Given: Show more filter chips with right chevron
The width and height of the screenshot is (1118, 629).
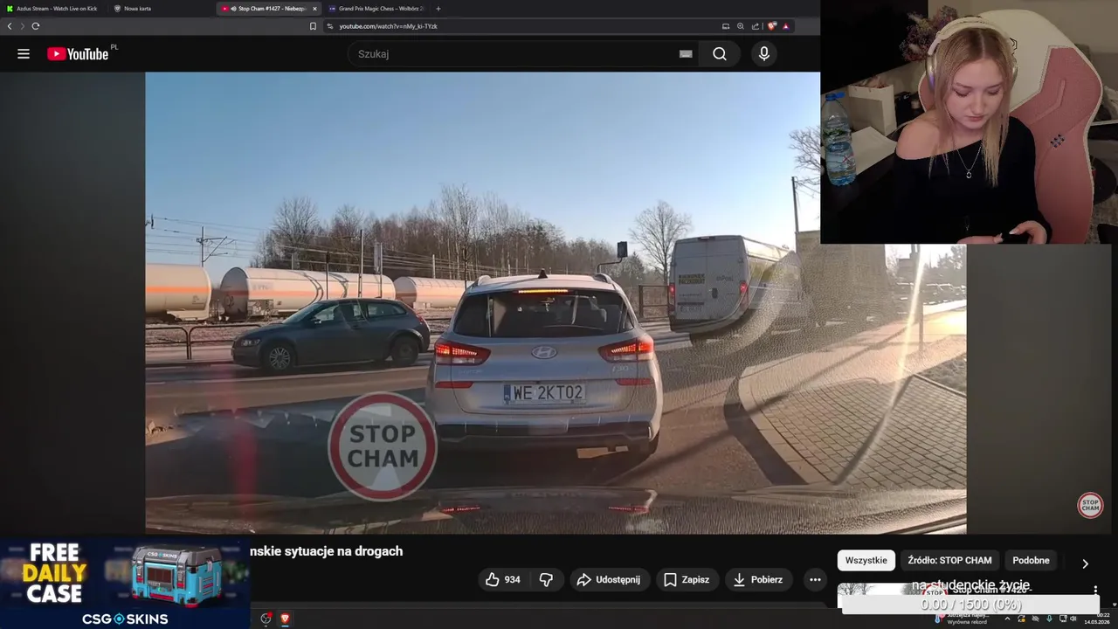Looking at the screenshot, I should [x=1085, y=563].
